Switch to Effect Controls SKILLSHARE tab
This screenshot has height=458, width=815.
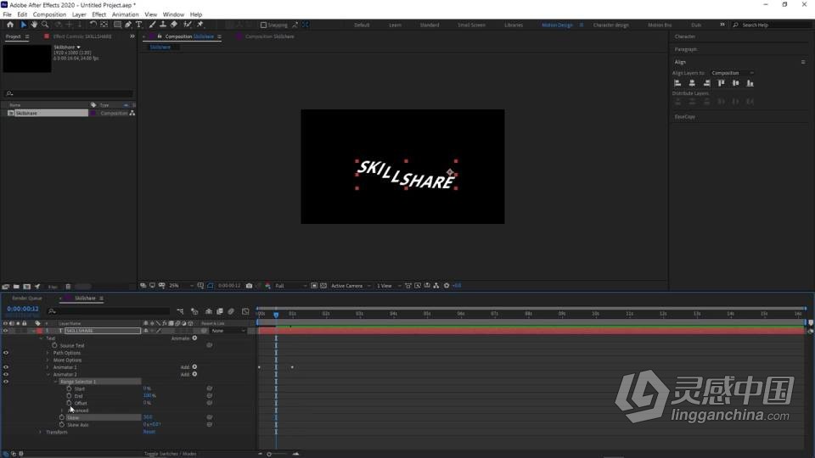tap(82, 36)
